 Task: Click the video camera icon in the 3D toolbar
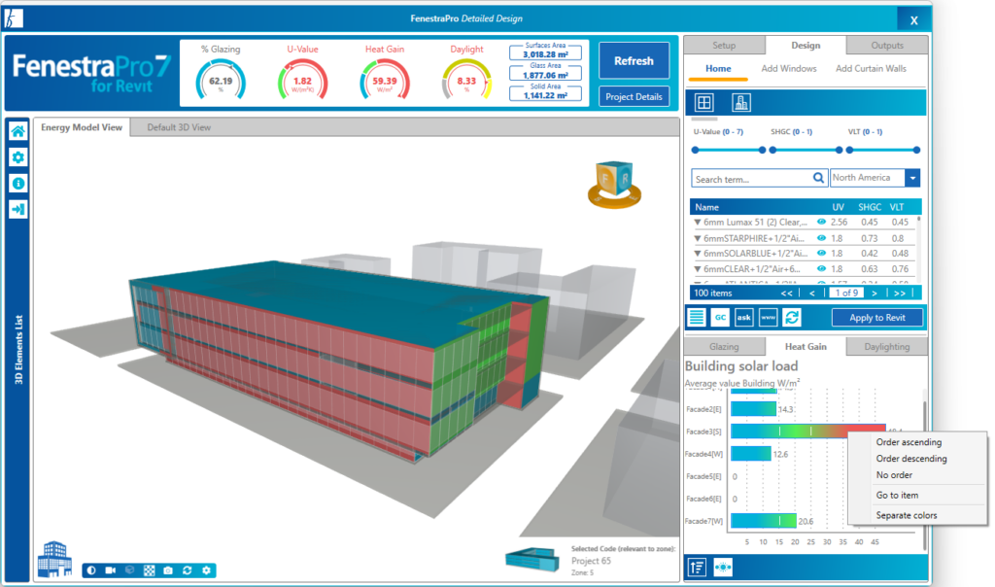[x=111, y=570]
